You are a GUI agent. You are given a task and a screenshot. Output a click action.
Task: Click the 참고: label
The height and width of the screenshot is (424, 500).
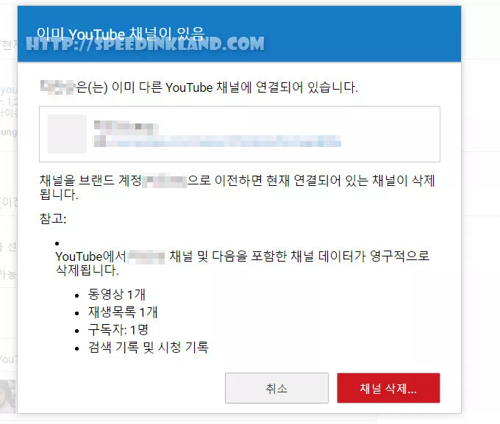53,219
